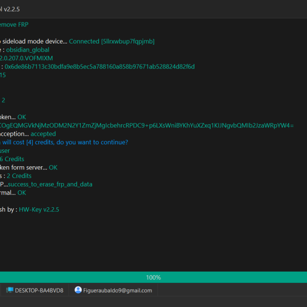Click the long base64 token line

147,125
